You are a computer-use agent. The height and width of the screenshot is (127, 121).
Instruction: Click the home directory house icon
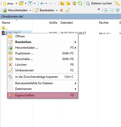pos(74,3)
